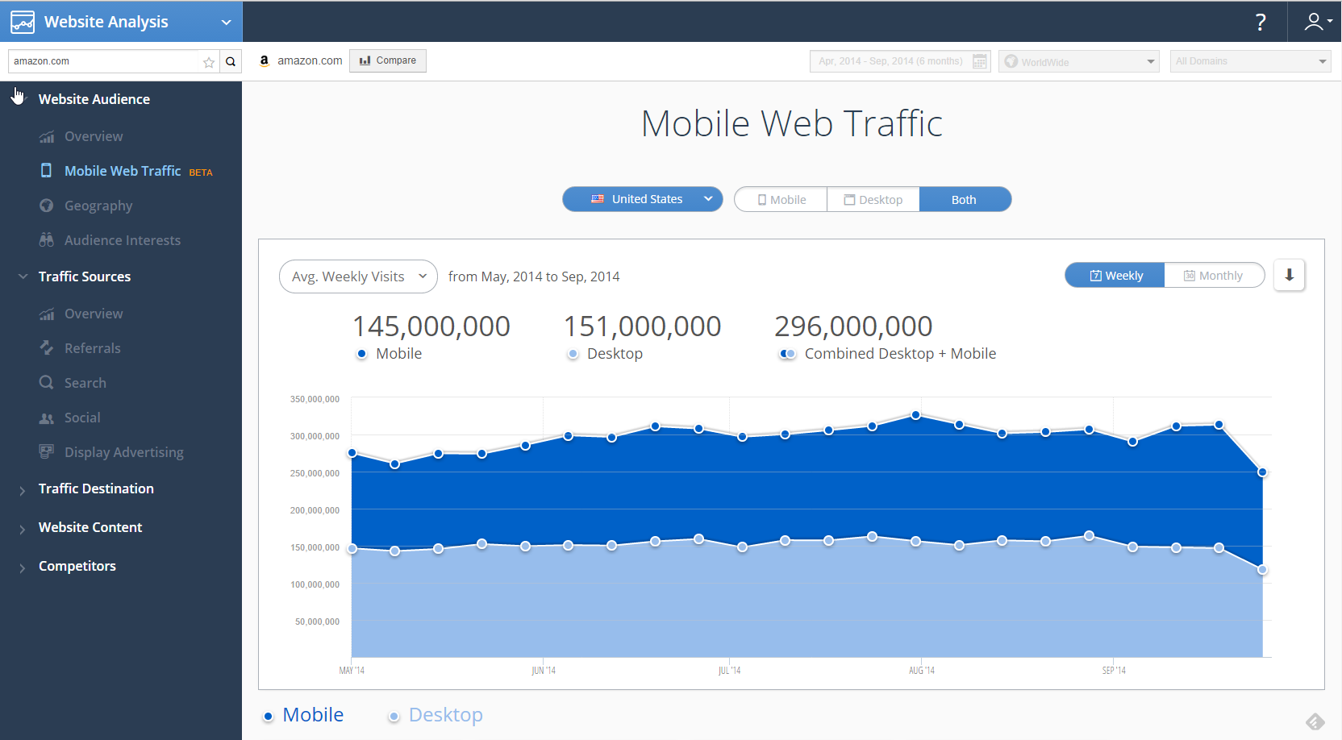Expand the Traffic Destination section
This screenshot has width=1342, height=740.
pyautogui.click(x=95, y=488)
